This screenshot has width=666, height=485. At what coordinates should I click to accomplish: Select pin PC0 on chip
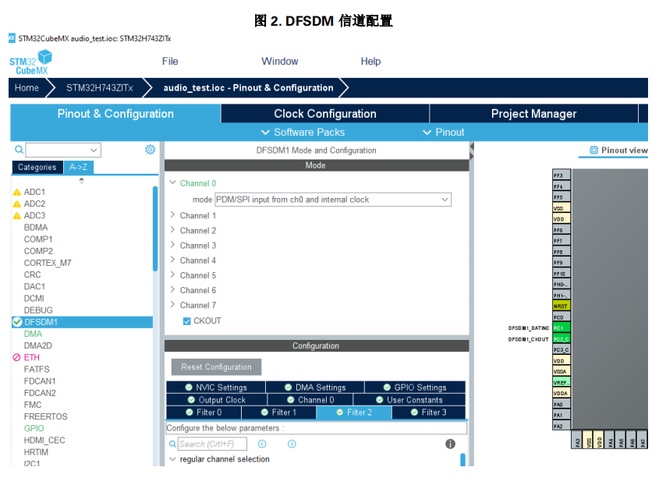(561, 317)
